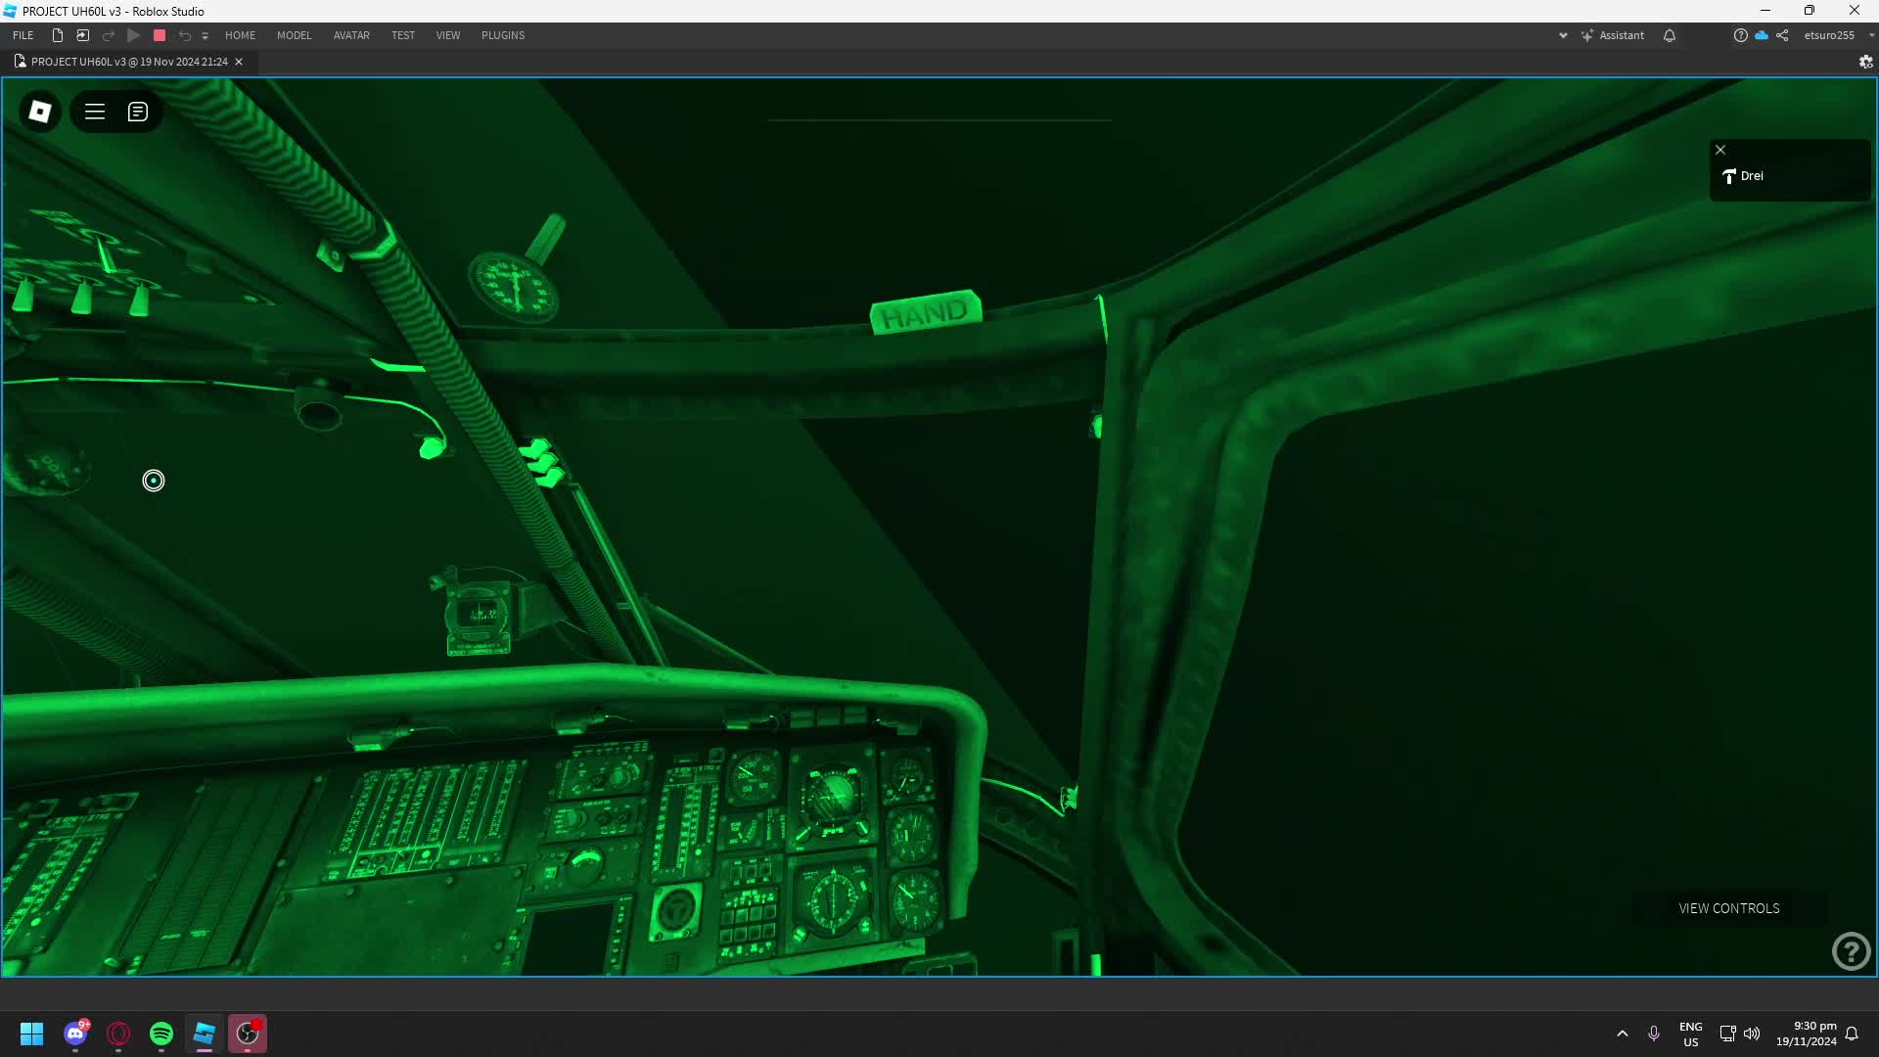Click the round help question button

pos(1851,951)
